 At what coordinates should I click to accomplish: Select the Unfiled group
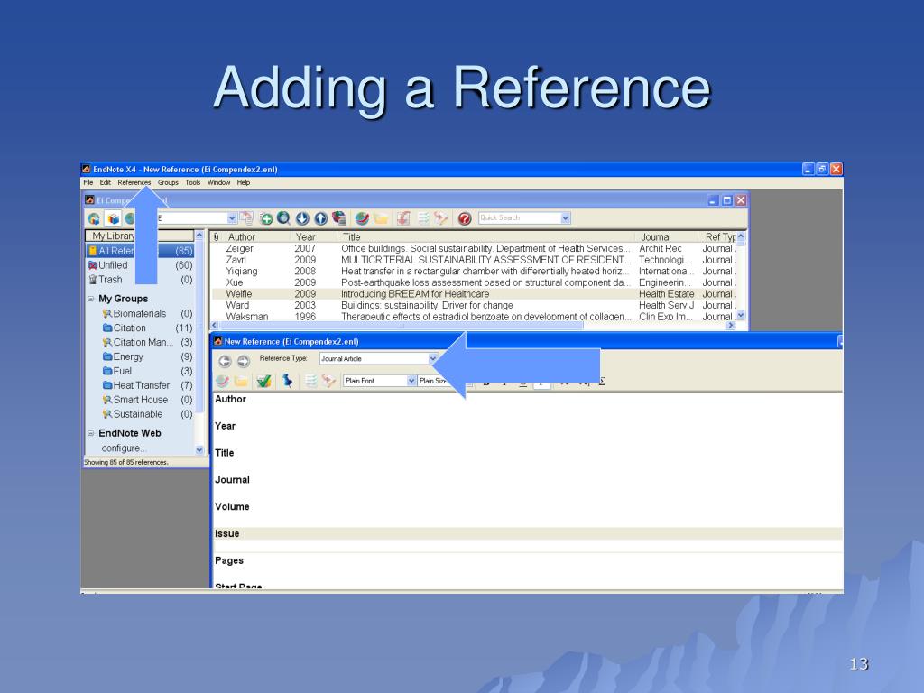coord(140,265)
